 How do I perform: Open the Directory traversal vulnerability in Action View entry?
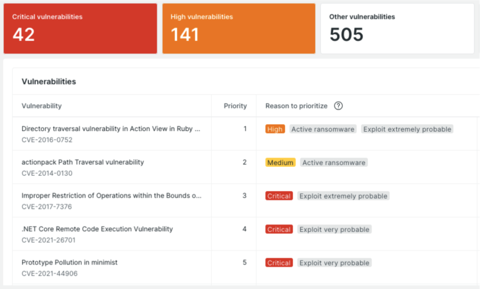[x=111, y=129]
